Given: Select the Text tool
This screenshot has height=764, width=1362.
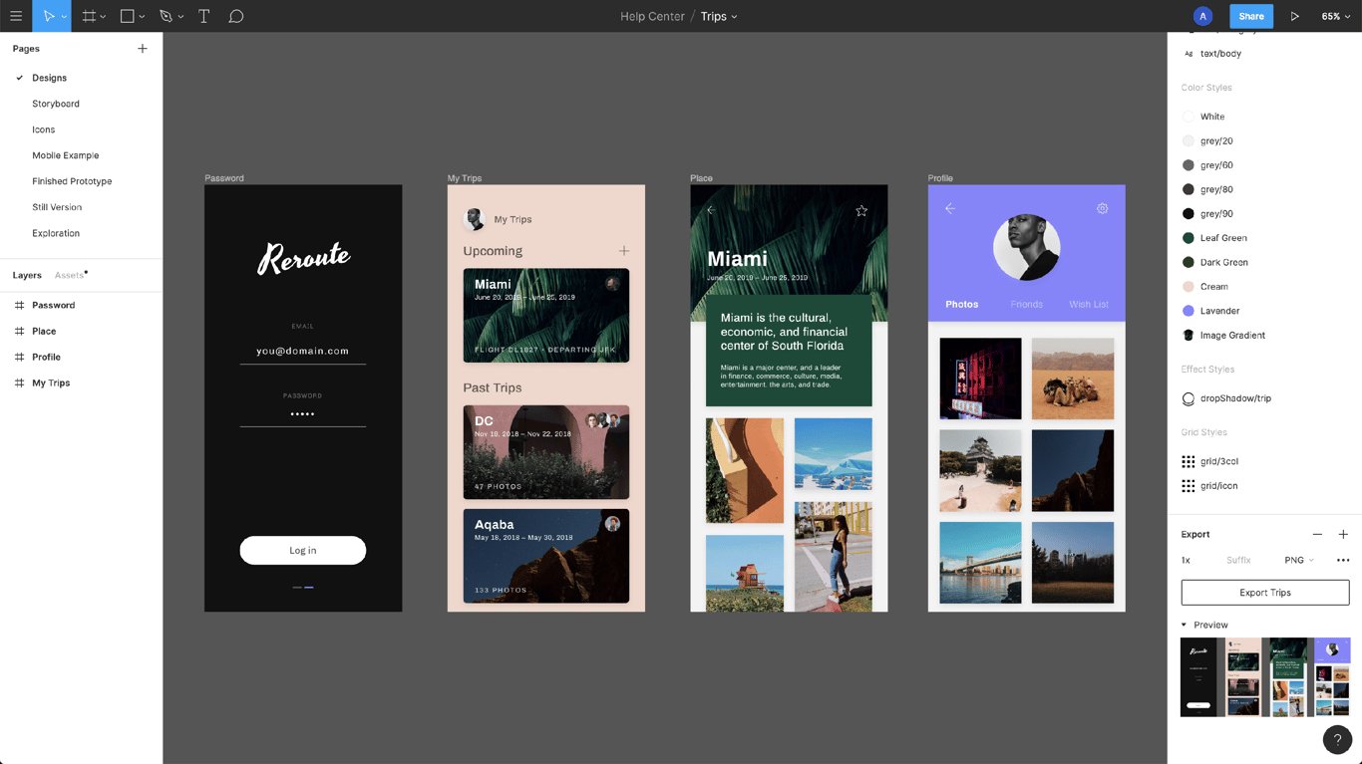Looking at the screenshot, I should coord(203,16).
